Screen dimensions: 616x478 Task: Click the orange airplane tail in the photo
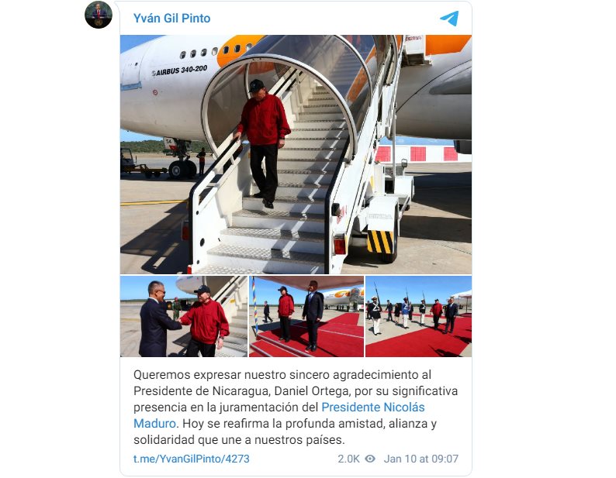click(448, 44)
